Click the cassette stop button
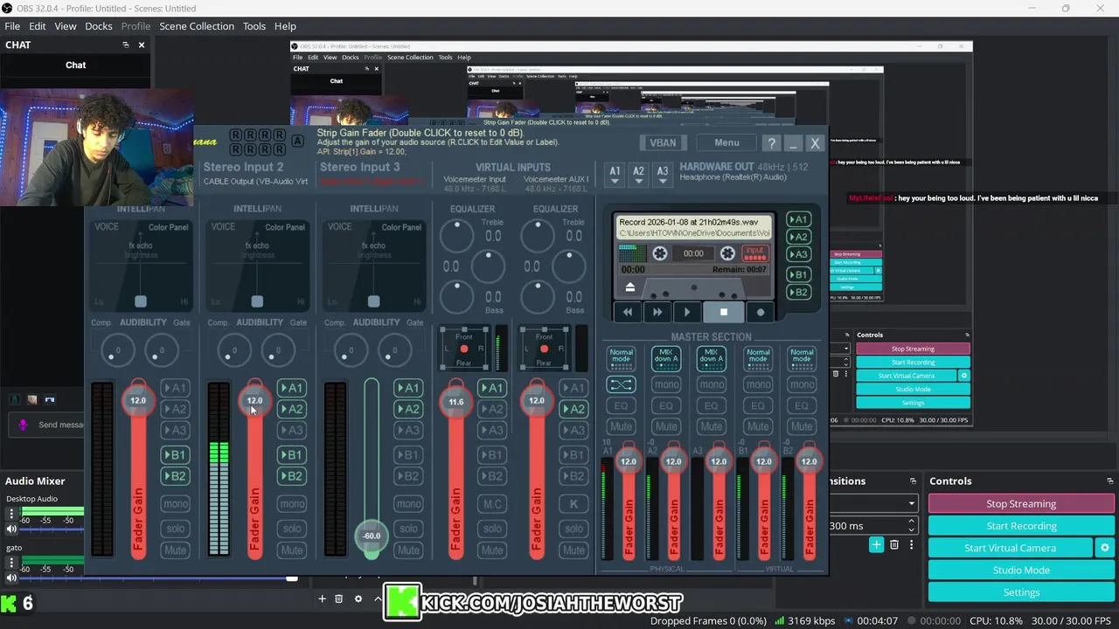This screenshot has width=1119, height=629. (x=723, y=312)
